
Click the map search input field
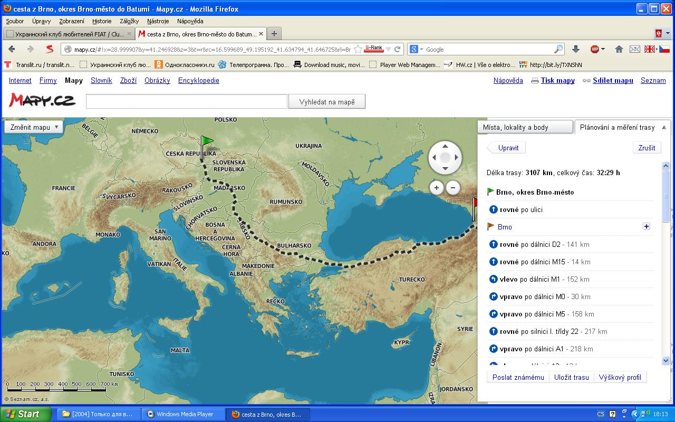pos(187,102)
